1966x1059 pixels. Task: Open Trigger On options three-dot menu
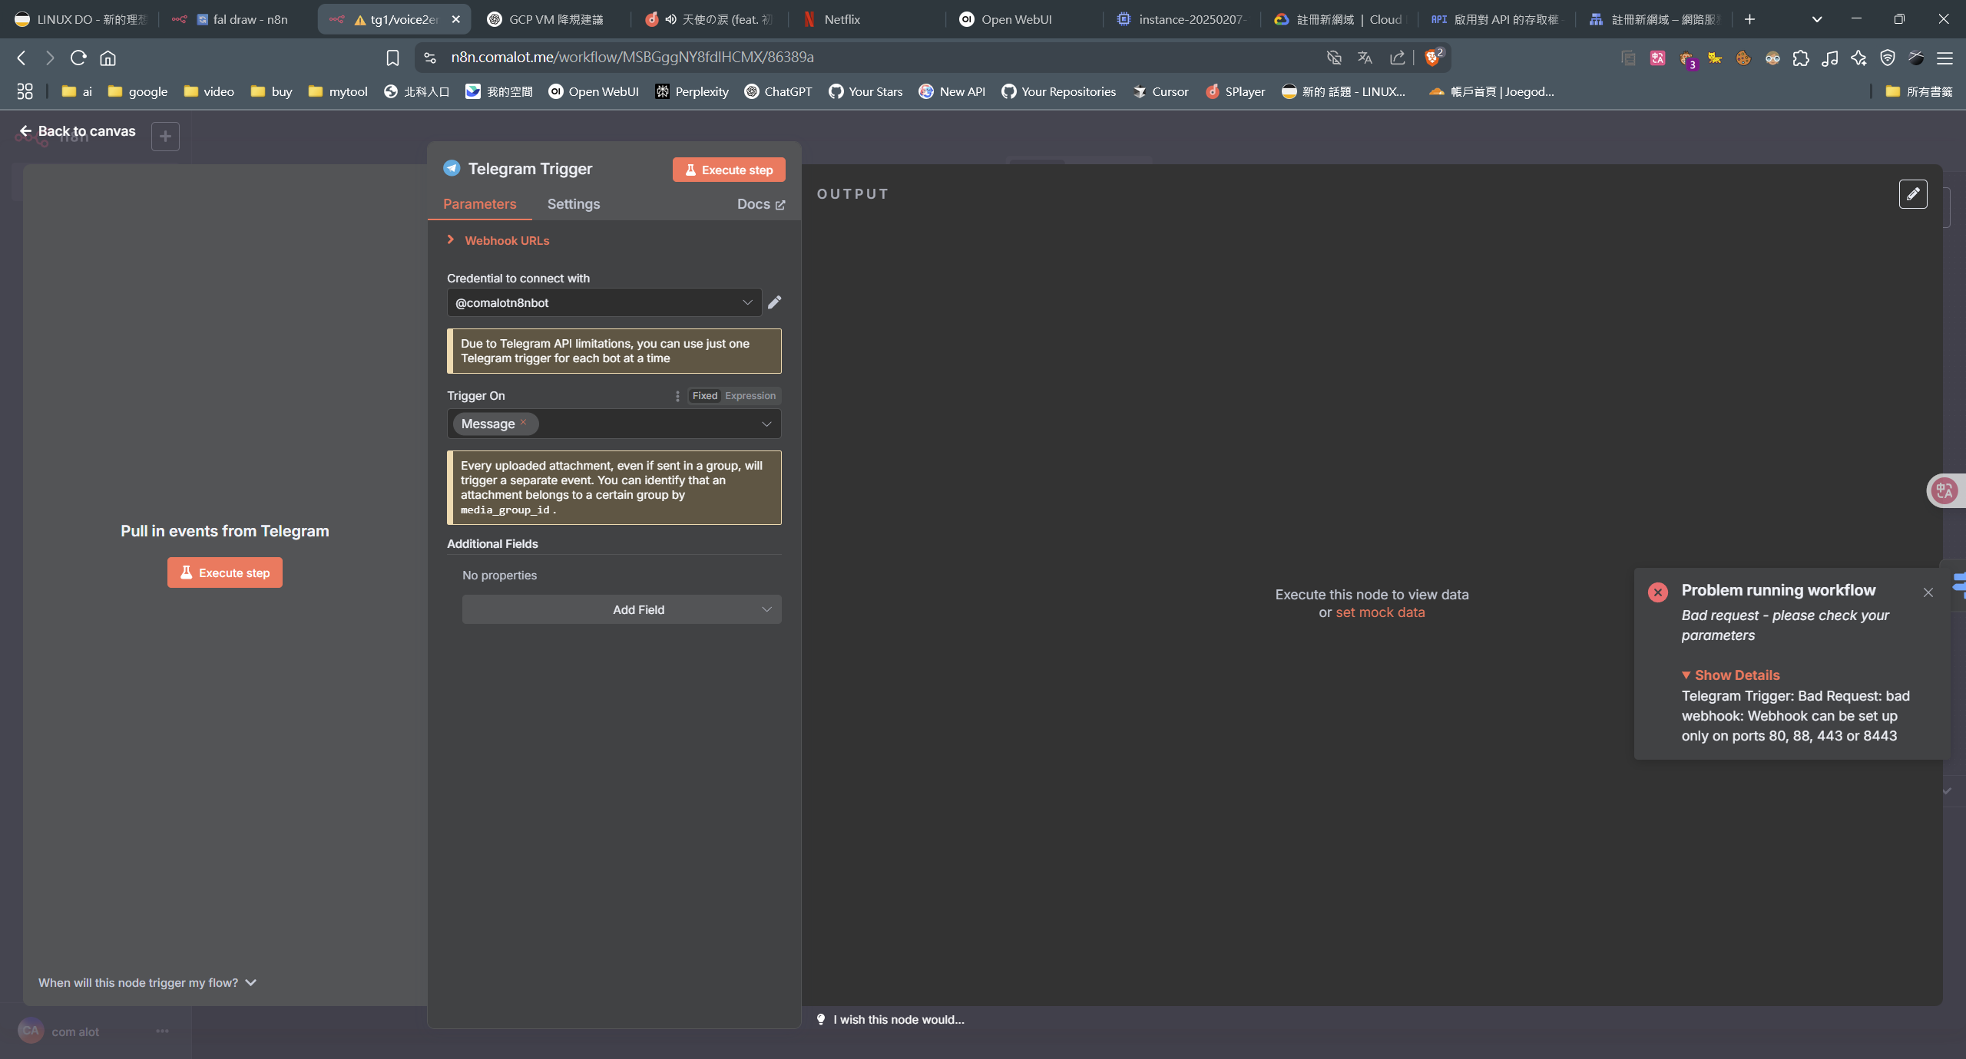point(677,396)
